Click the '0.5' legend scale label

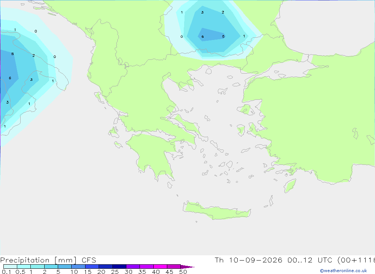click(x=20, y=272)
